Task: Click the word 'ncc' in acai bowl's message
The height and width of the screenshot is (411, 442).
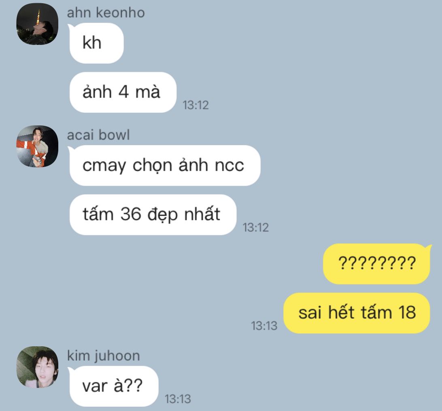Action: (229, 166)
